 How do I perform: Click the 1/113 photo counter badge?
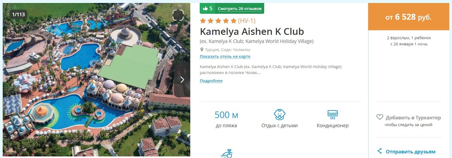pos(19,15)
